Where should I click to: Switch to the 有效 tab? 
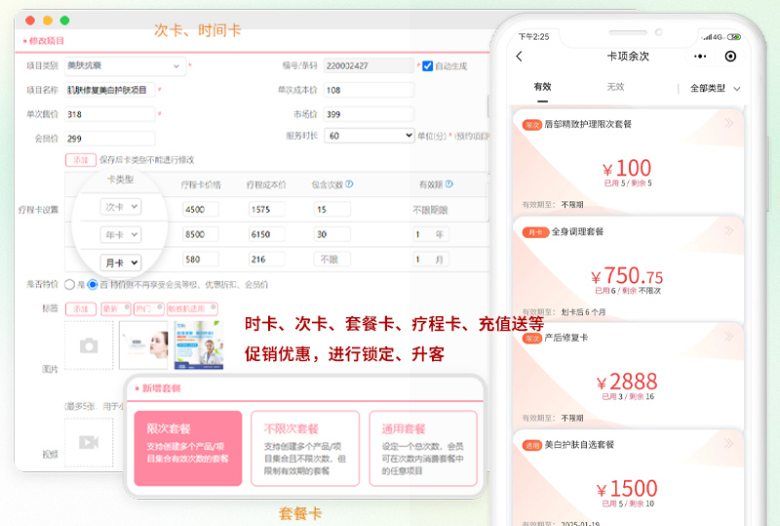tap(542, 88)
